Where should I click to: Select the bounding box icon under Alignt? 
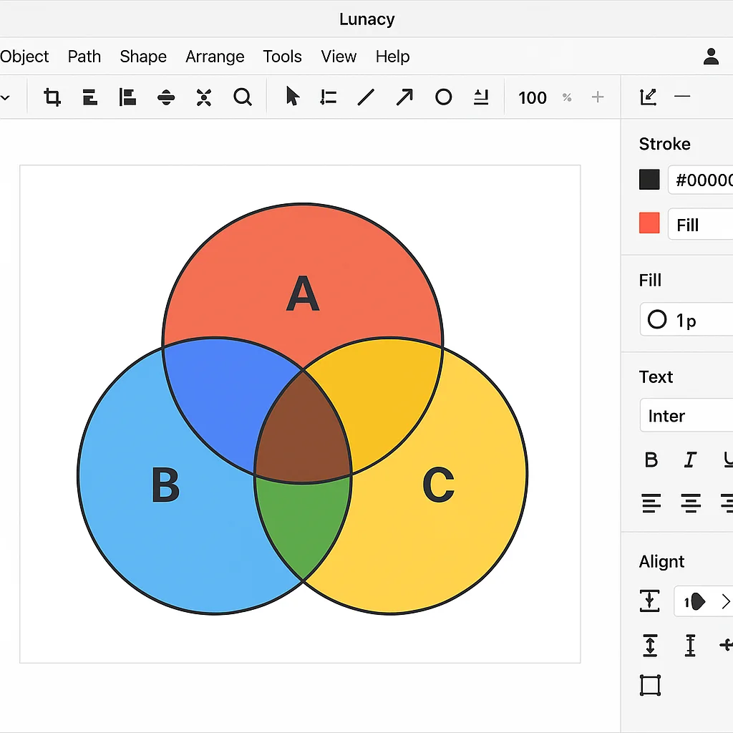pos(650,685)
